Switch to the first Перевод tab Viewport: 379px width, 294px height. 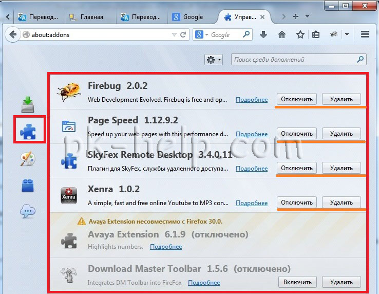click(39, 17)
